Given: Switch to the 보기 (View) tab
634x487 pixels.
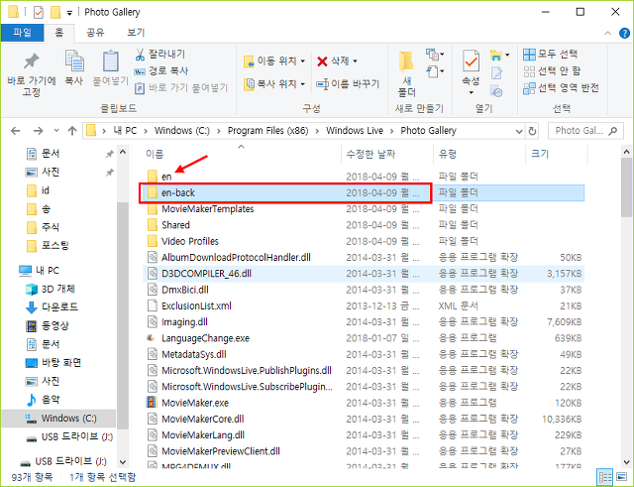Looking at the screenshot, I should [136, 33].
